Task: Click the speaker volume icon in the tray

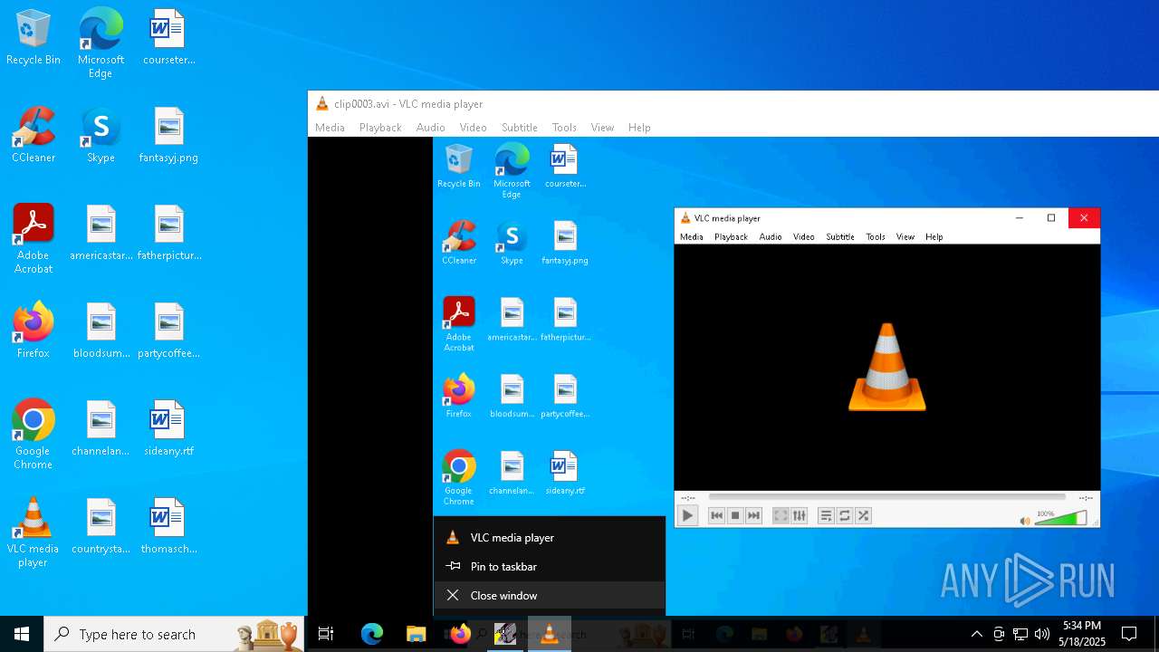Action: pyautogui.click(x=1042, y=634)
